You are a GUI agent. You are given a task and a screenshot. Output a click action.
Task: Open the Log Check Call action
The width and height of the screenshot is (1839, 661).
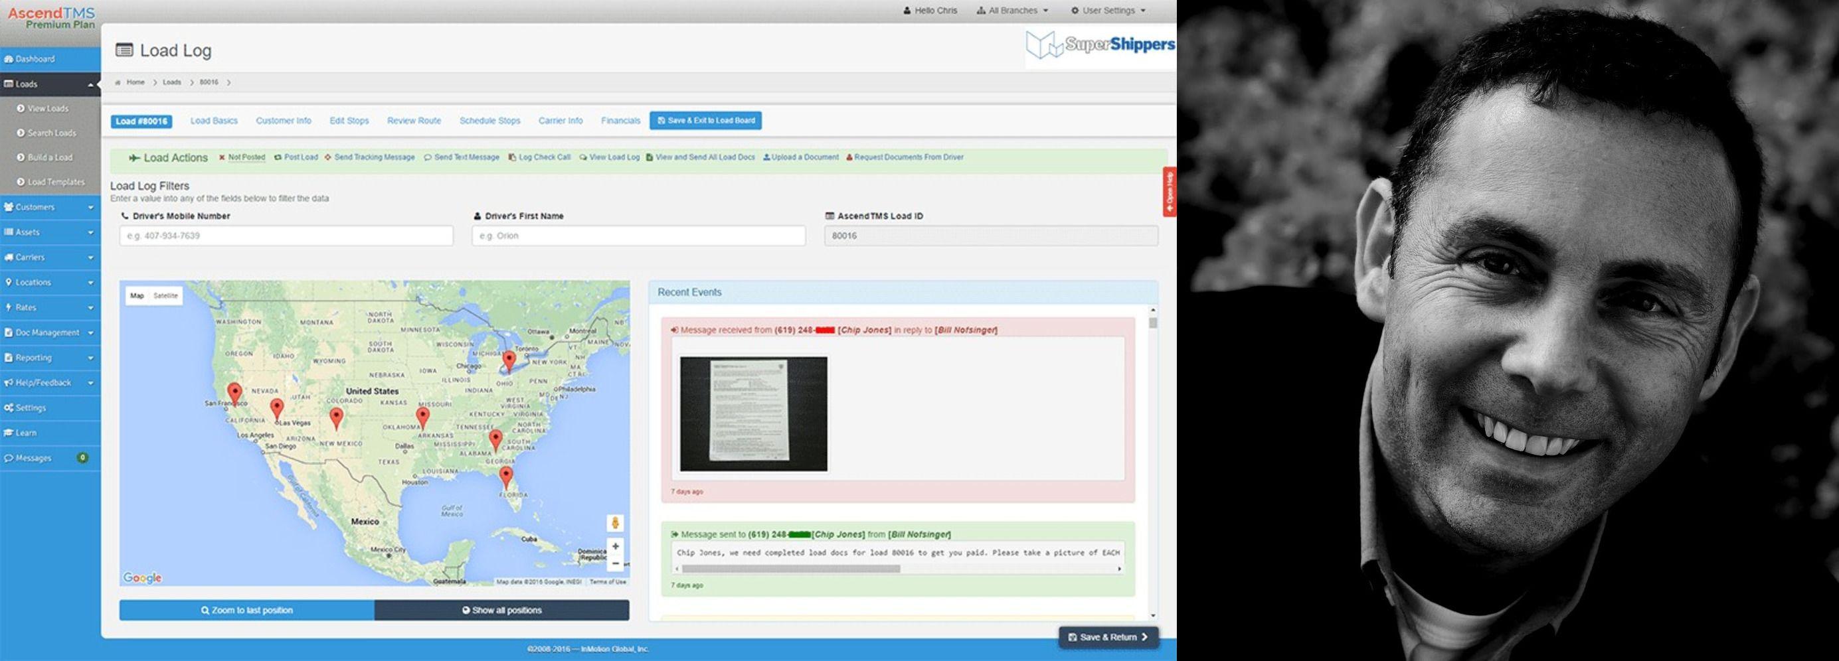[x=541, y=157]
